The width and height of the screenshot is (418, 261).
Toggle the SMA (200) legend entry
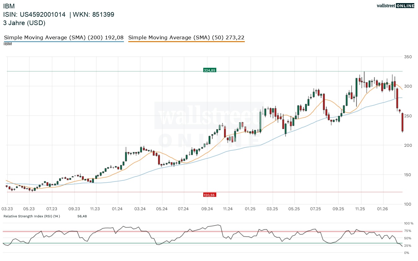(x=64, y=37)
